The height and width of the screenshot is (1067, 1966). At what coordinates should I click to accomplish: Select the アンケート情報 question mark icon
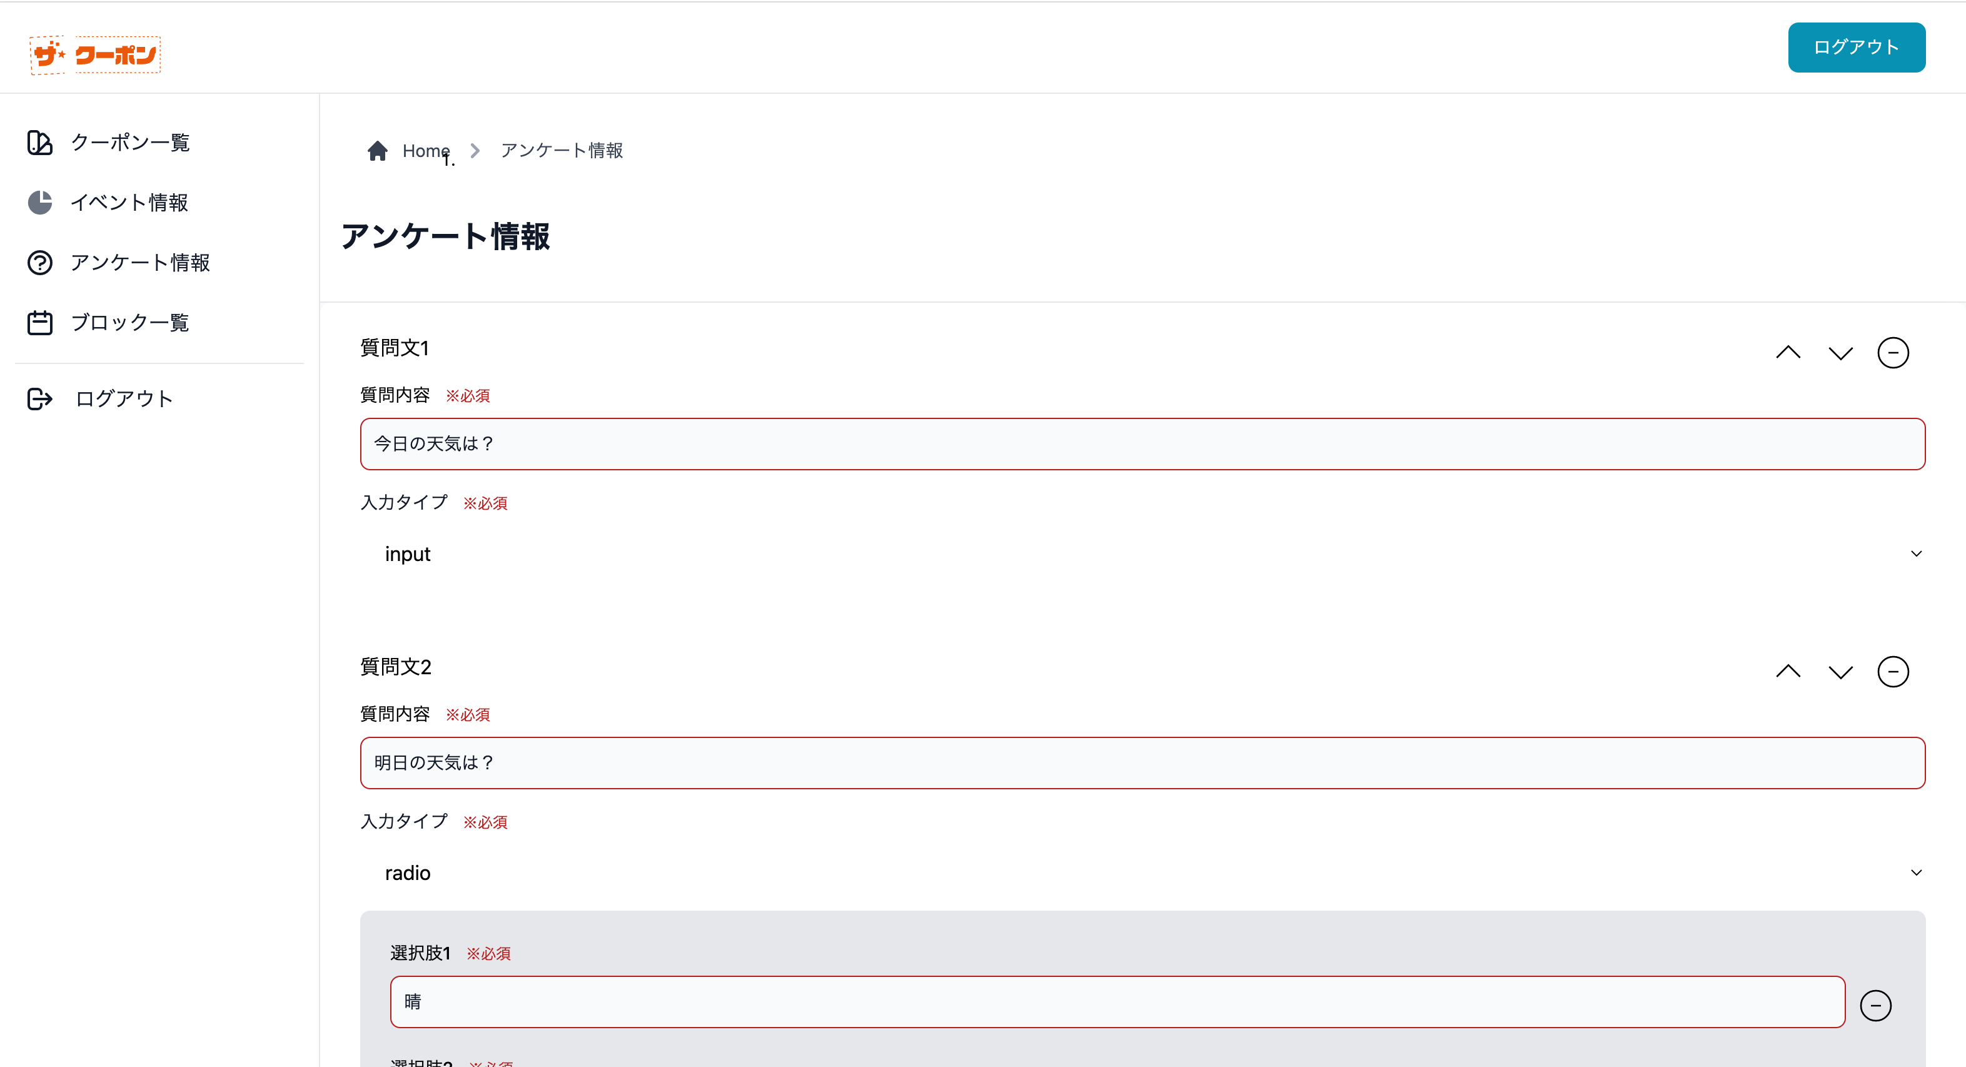[39, 263]
